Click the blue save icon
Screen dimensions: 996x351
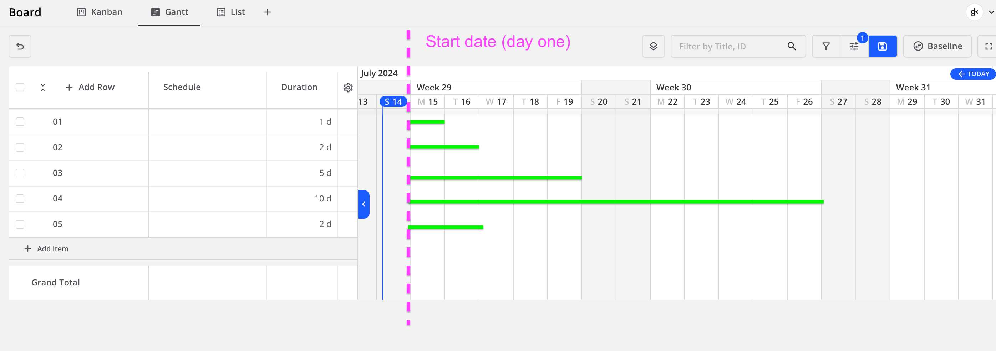click(882, 46)
